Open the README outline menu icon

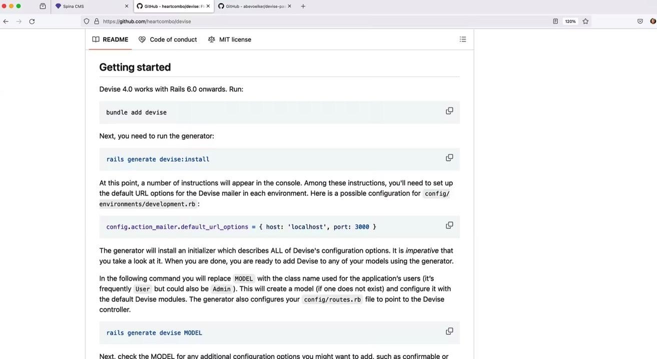pos(463,40)
